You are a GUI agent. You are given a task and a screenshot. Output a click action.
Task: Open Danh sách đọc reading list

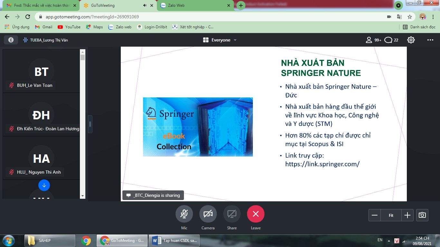click(419, 27)
